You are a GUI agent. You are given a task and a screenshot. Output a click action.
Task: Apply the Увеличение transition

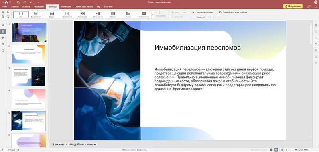click(x=144, y=15)
